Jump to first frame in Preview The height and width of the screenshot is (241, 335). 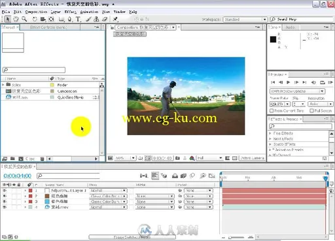[x=273, y=82]
